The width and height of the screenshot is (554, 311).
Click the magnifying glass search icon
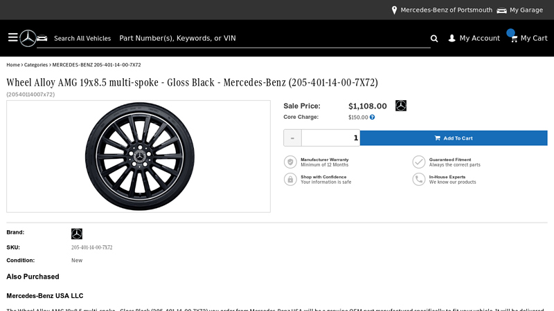pyautogui.click(x=434, y=39)
